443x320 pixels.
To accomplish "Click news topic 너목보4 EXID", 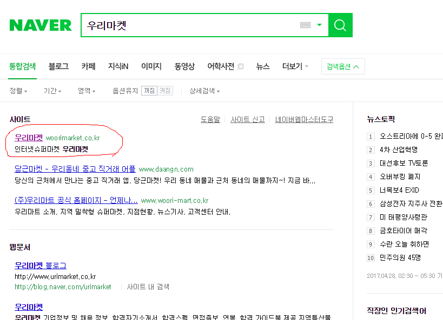I will 399,190.
